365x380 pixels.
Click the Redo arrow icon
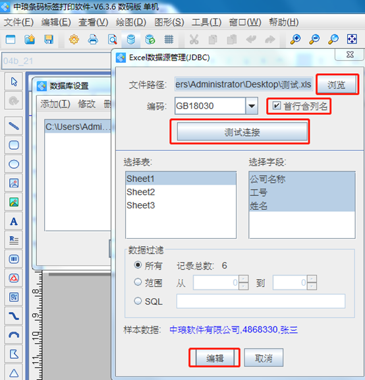[270, 40]
